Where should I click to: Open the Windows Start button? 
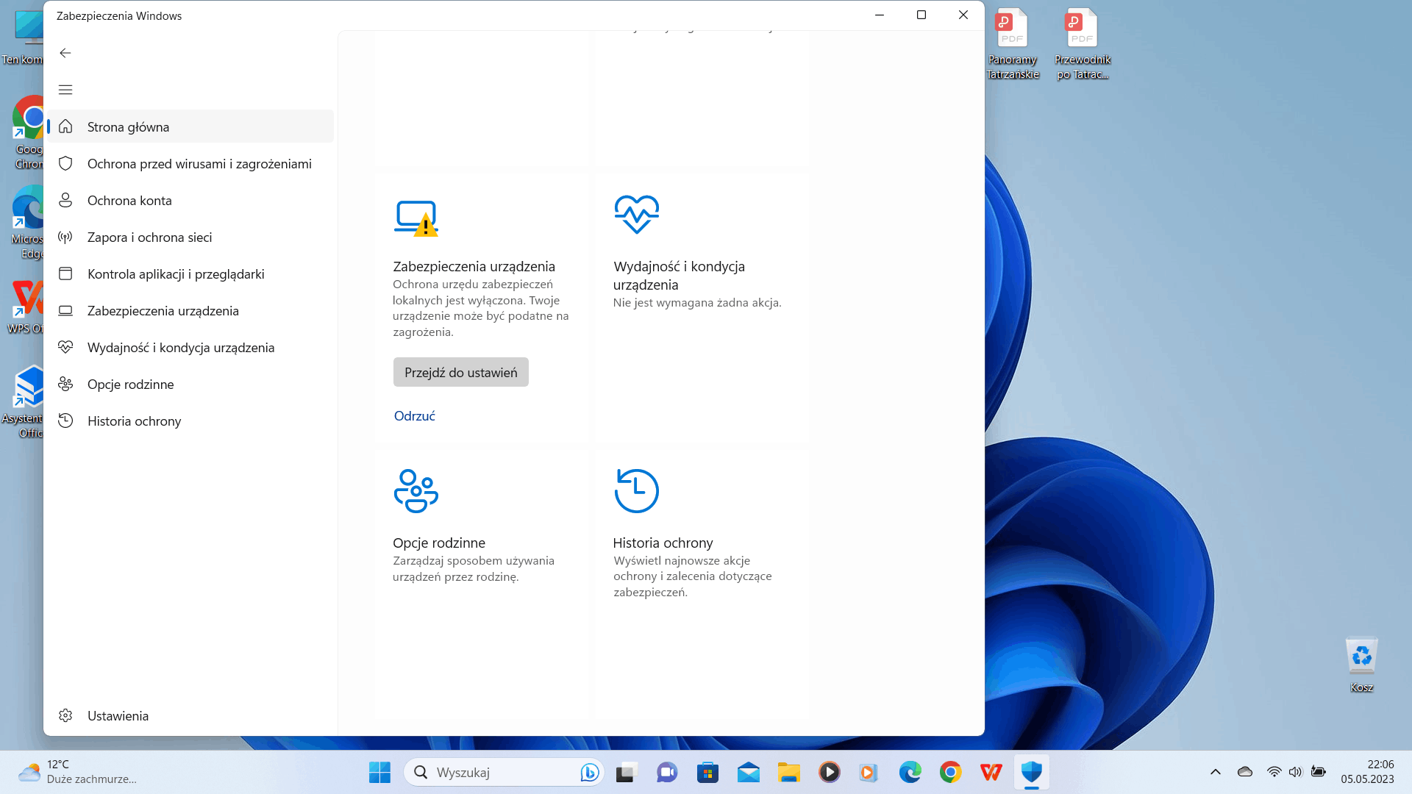[379, 772]
